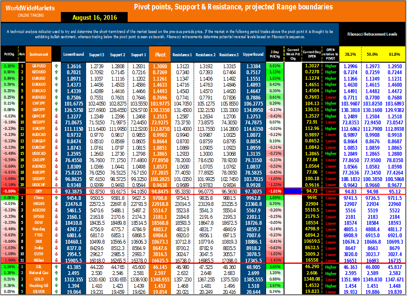Select the up arrow in the EURUSD row
Image resolution: width=407 pixels, height=296 pixels.
56,78
